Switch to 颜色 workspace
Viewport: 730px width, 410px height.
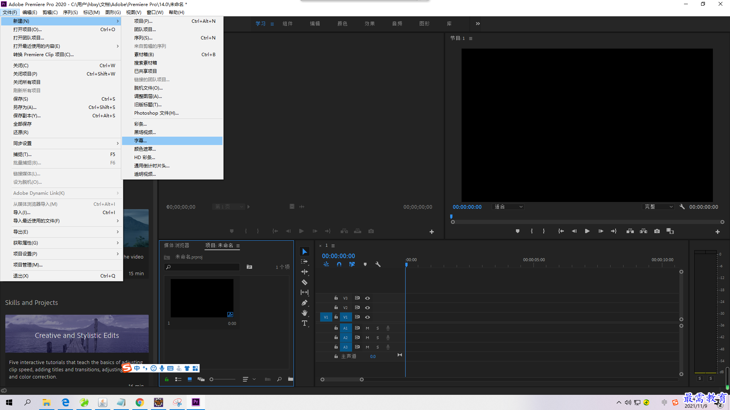[x=342, y=24]
